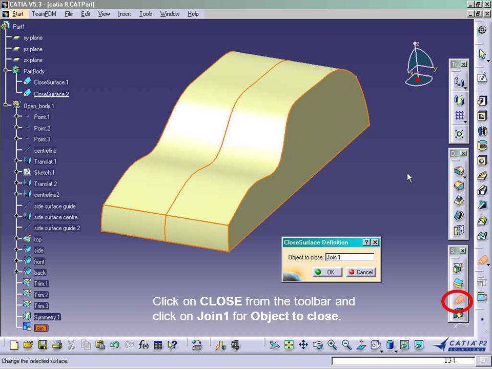
Task: Expand the top surface tree node
Action: coord(16,239)
